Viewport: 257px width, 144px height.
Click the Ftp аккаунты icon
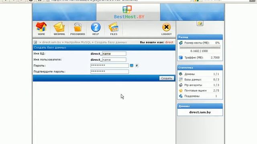coord(181,85)
